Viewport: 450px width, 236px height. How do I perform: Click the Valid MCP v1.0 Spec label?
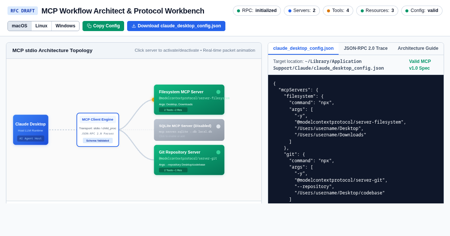pos(420,65)
